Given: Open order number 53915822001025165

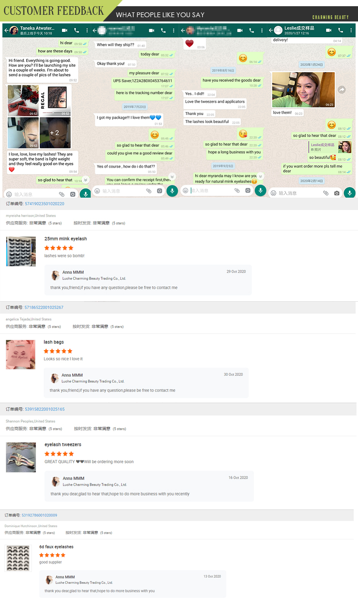Looking at the screenshot, I should coord(44,409).
